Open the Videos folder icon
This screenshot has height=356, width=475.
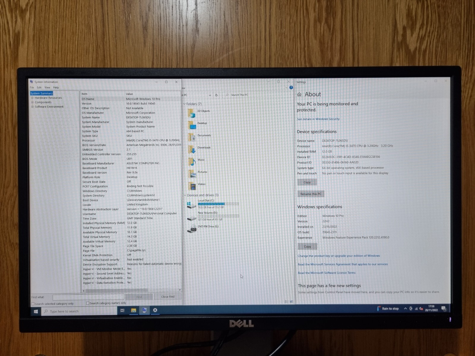[x=192, y=186]
